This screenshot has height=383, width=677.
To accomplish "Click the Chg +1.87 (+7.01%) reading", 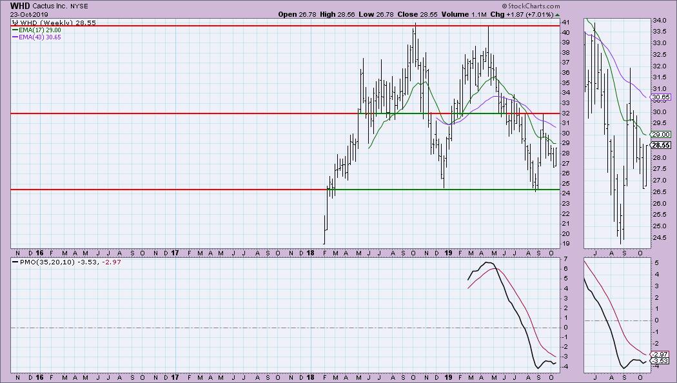I will pyautogui.click(x=522, y=14).
